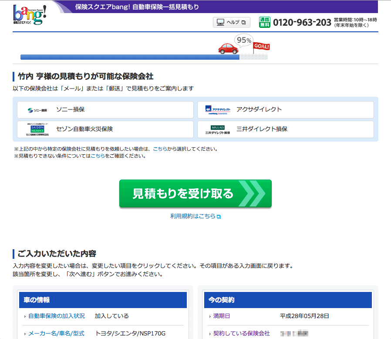391x339 pixels.
Task: Click the 95% progress bubble
Action: (244, 40)
